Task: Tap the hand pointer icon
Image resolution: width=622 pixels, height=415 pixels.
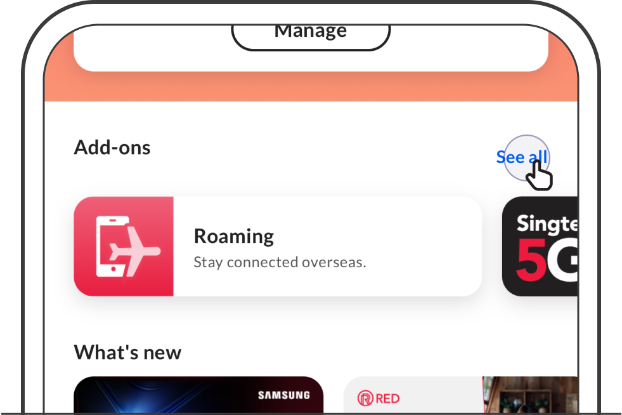Action: [x=540, y=176]
